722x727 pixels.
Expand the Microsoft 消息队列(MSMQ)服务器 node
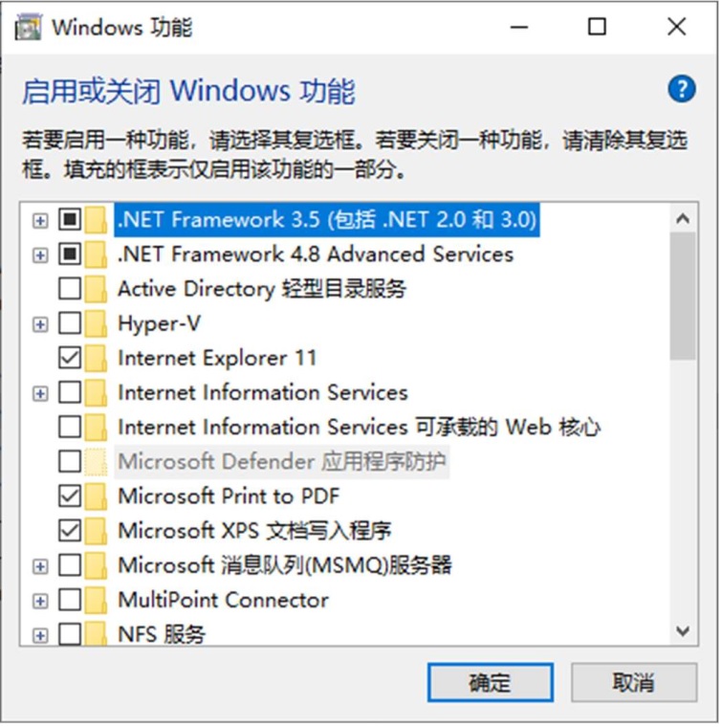(40, 565)
